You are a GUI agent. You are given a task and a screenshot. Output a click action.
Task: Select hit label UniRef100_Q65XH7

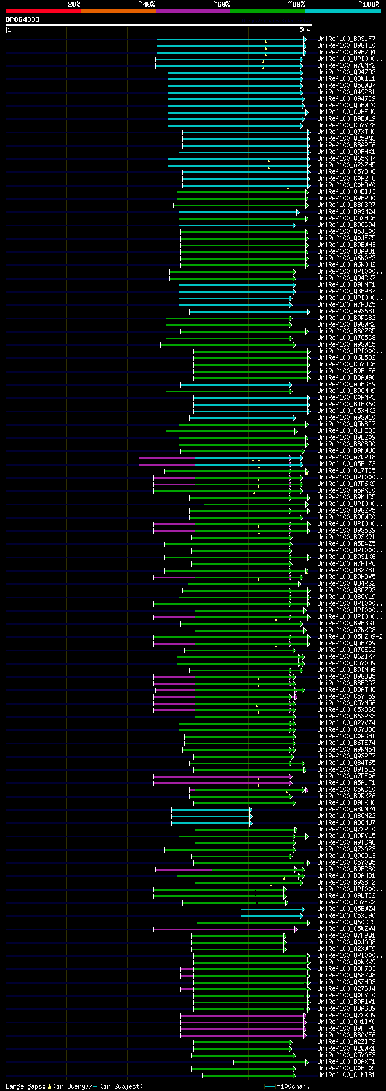tap(346, 159)
